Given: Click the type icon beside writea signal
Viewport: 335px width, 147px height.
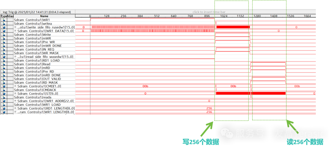Looking at the screenshot, I should tap(4, 24).
